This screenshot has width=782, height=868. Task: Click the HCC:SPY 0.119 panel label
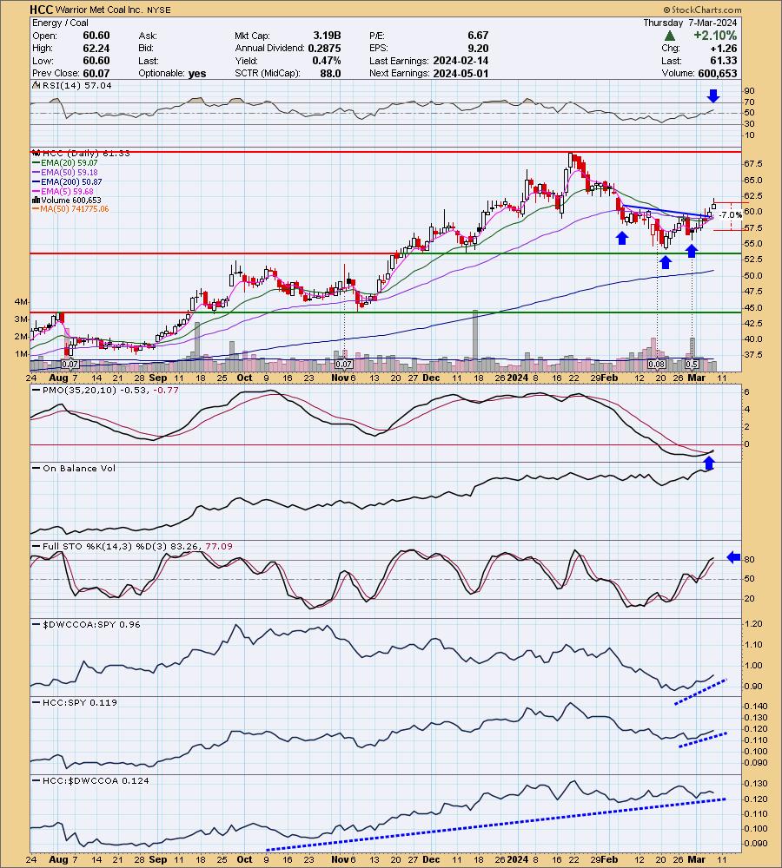click(x=80, y=702)
